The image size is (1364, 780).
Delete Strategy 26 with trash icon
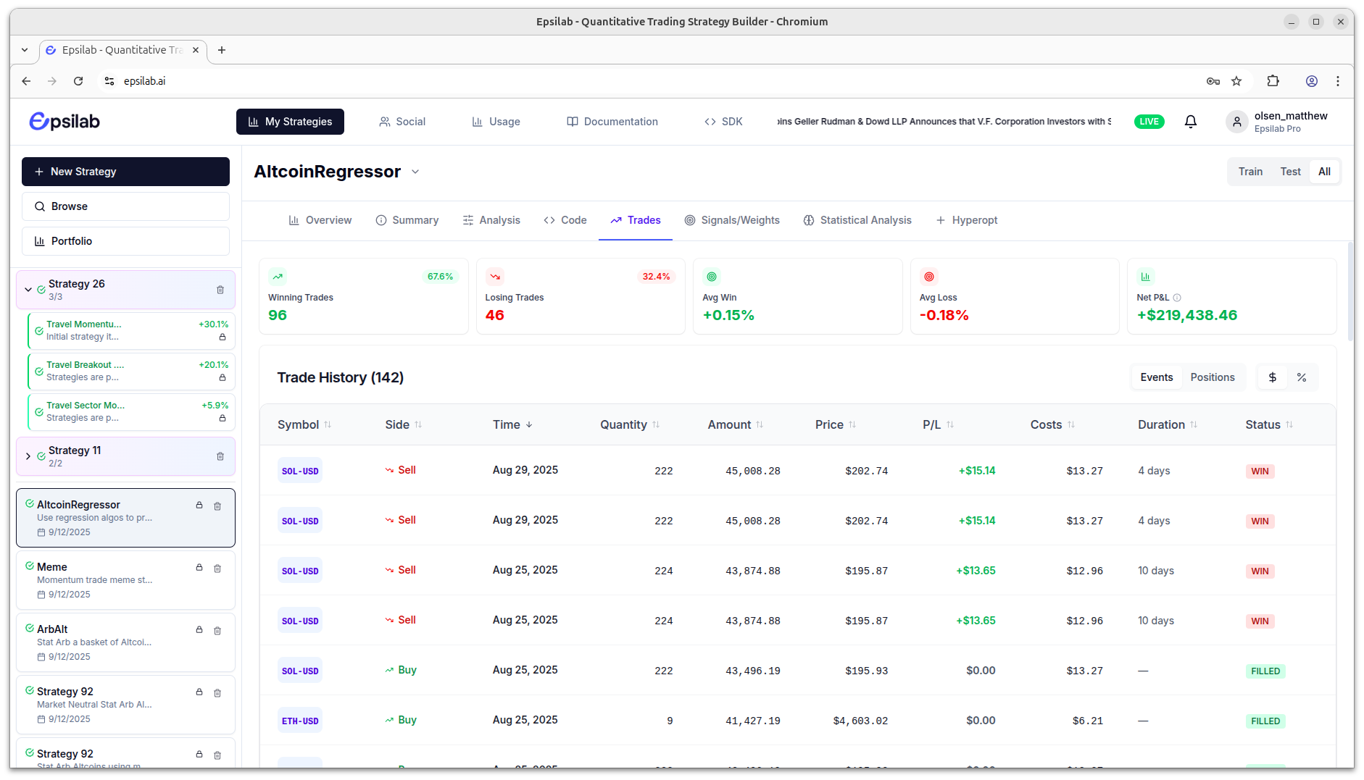point(220,290)
